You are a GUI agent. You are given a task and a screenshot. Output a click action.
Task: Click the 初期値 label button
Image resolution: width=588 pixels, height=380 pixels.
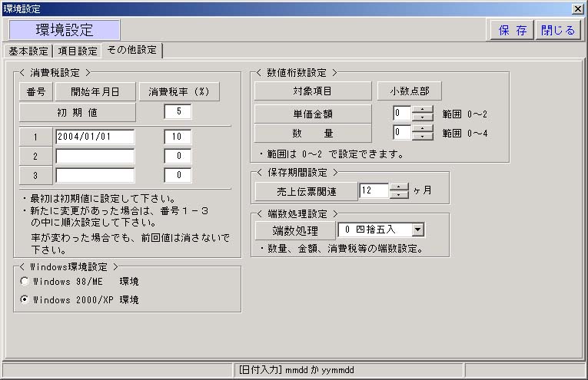[x=78, y=112]
